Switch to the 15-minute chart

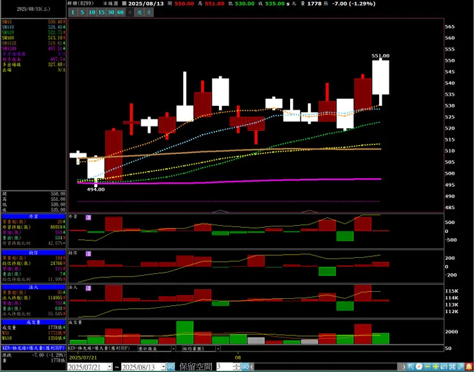pyautogui.click(x=102, y=12)
